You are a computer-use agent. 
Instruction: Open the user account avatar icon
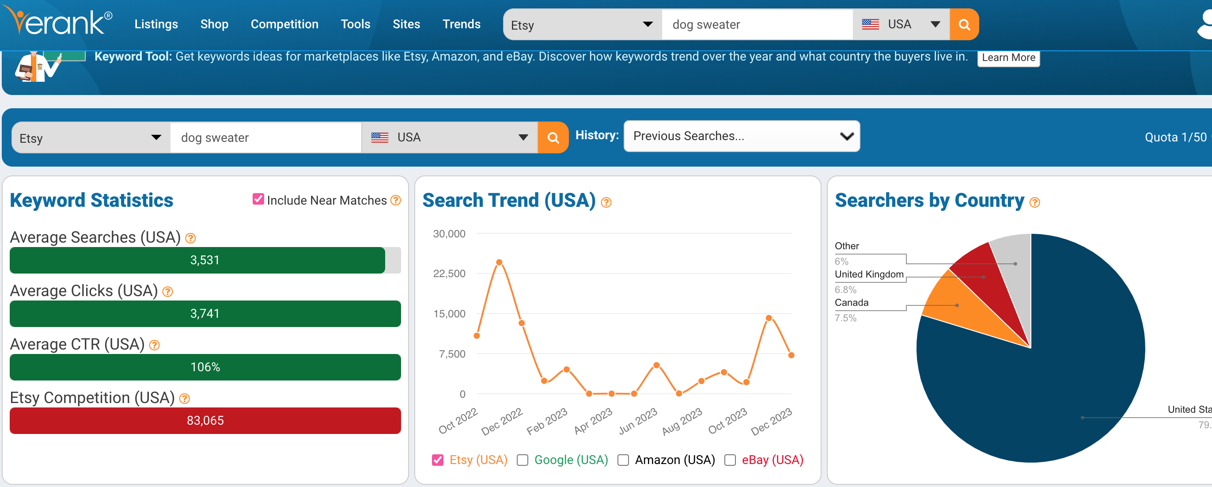(1204, 23)
